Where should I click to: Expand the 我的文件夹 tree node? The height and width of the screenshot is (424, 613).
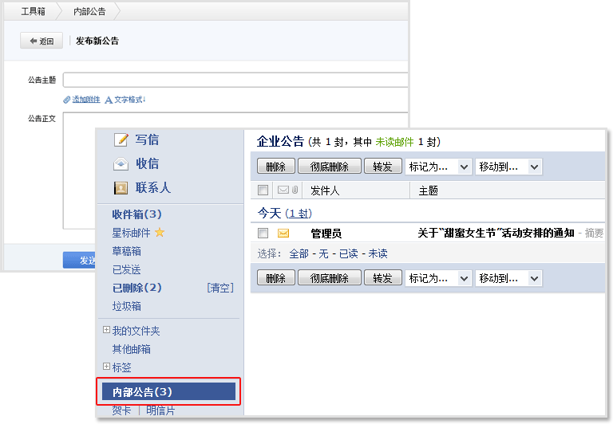click(x=106, y=331)
